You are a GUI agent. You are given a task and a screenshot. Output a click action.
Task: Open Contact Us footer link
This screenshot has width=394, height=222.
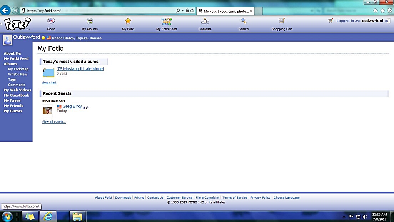click(155, 198)
